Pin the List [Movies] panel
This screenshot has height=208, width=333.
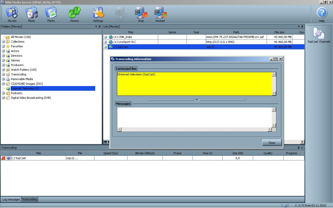(x=302, y=27)
